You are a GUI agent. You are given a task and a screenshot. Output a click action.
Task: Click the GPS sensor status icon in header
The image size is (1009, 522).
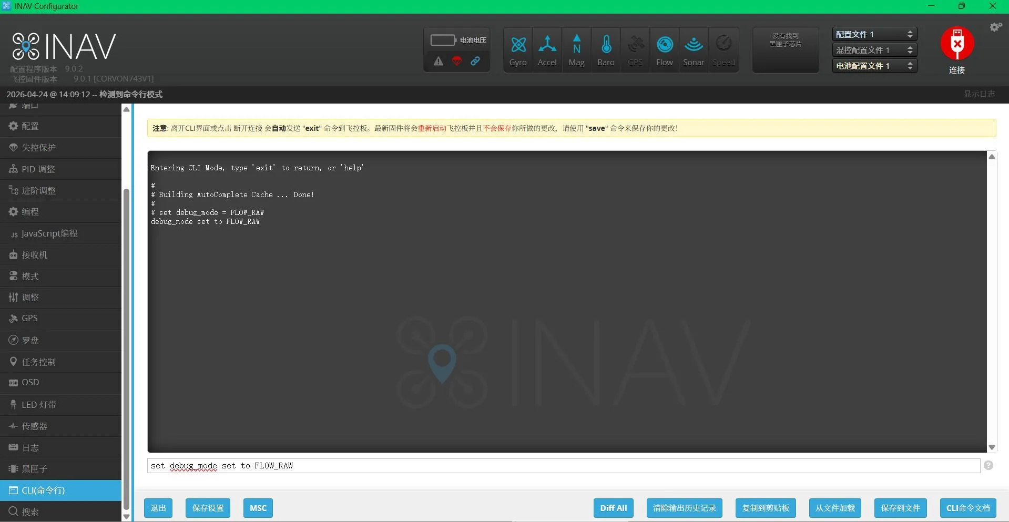[636, 50]
